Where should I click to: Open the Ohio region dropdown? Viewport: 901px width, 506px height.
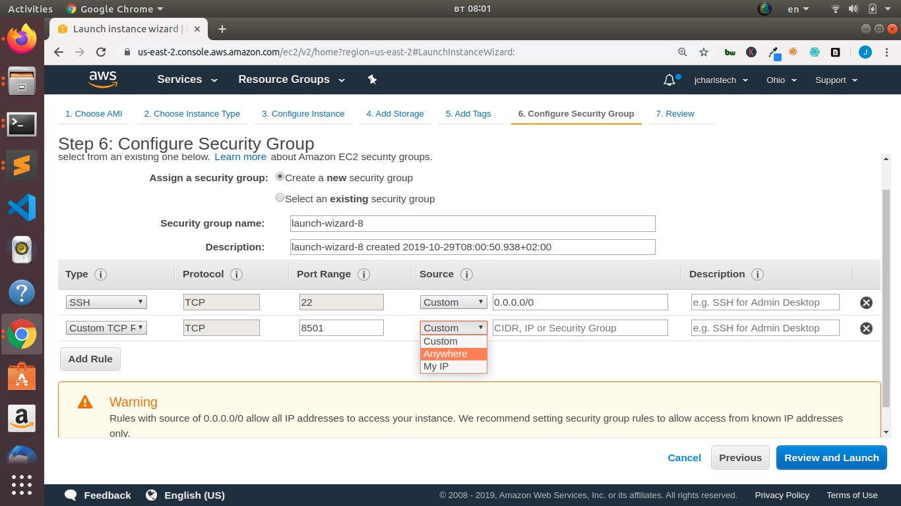(781, 80)
